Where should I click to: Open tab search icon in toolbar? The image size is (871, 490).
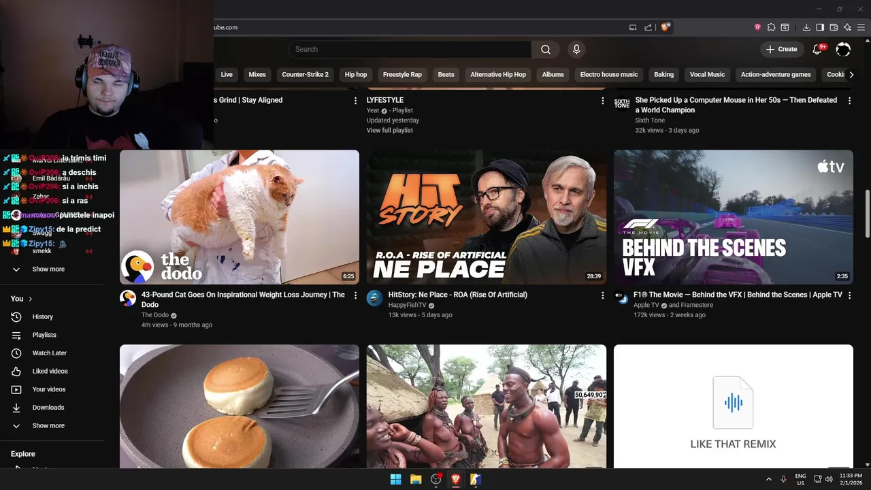[x=785, y=27]
